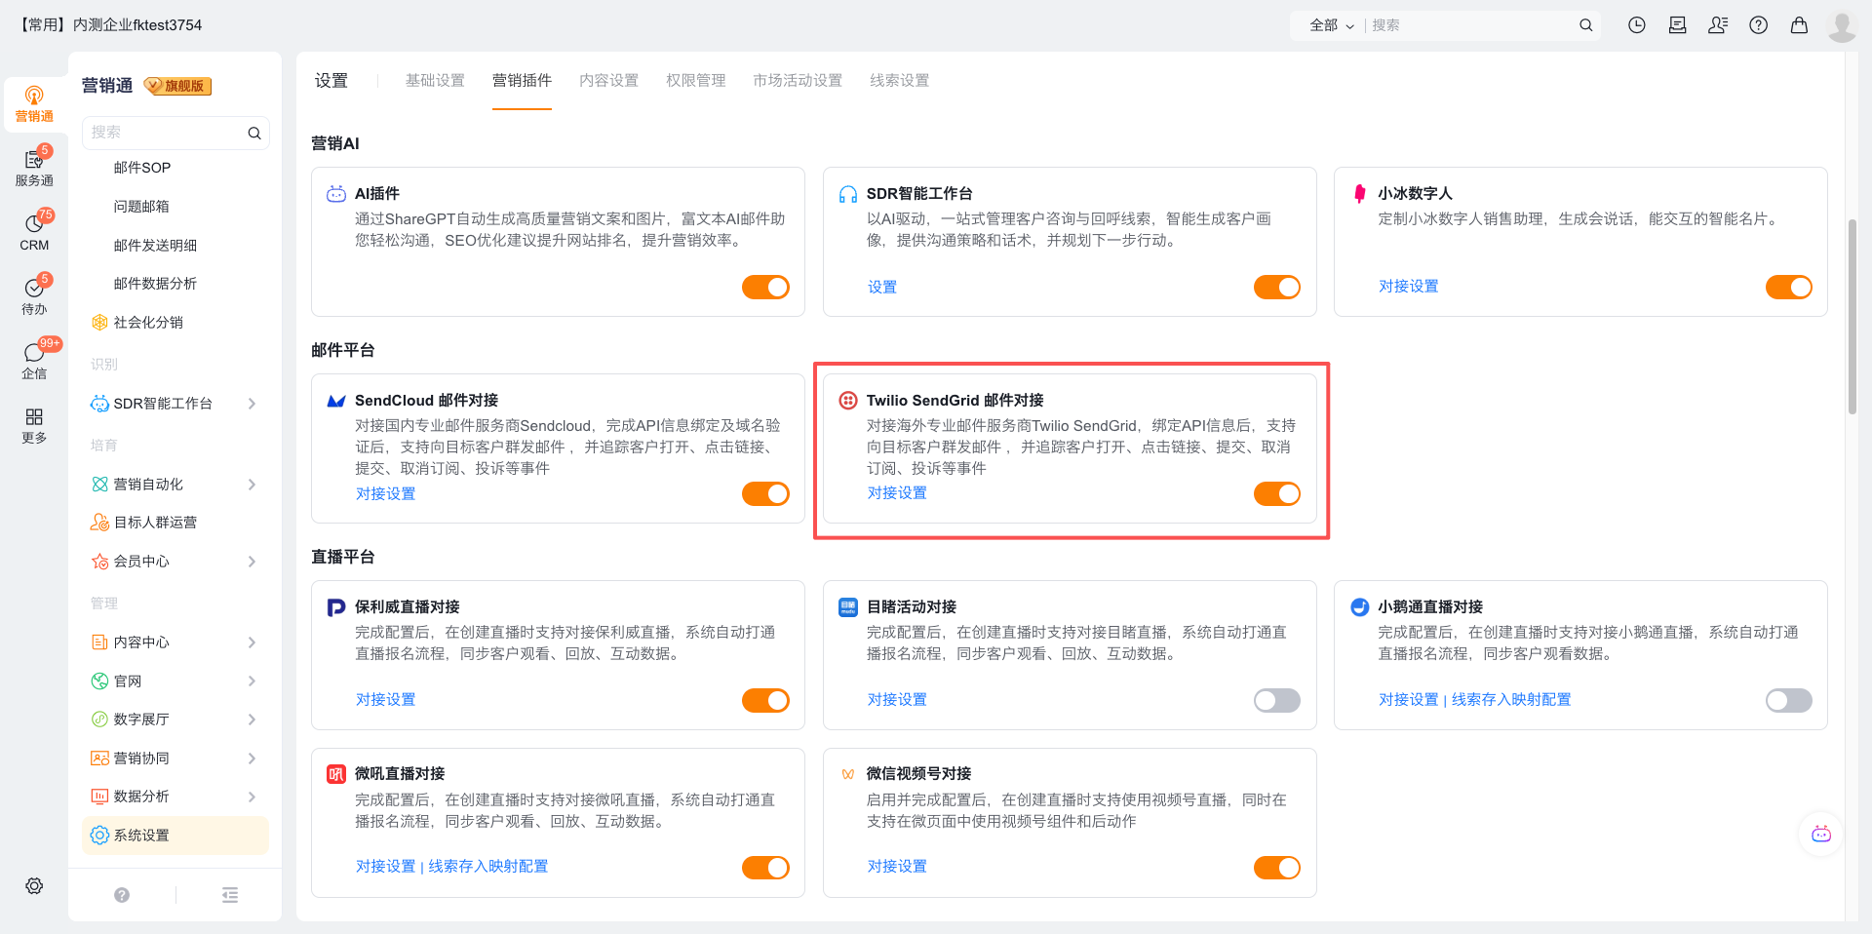Viewport: 1872px width, 934px height.
Task: Disable the 小冰数字人 switch
Action: 1789,288
